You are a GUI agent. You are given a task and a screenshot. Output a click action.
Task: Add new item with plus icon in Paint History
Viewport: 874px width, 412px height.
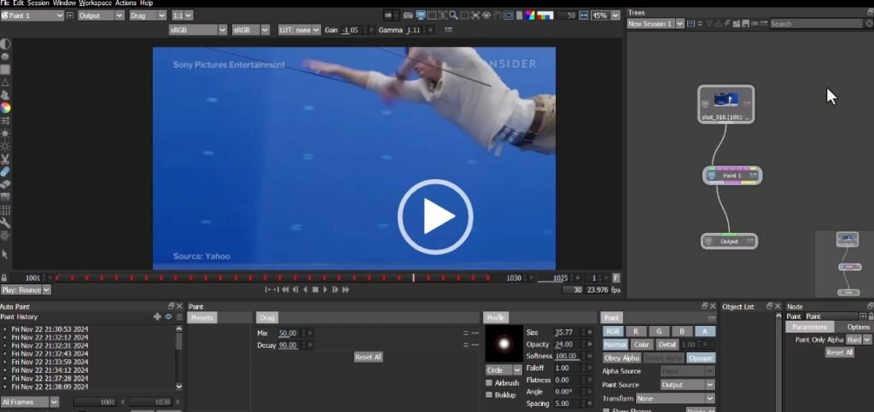point(157,316)
